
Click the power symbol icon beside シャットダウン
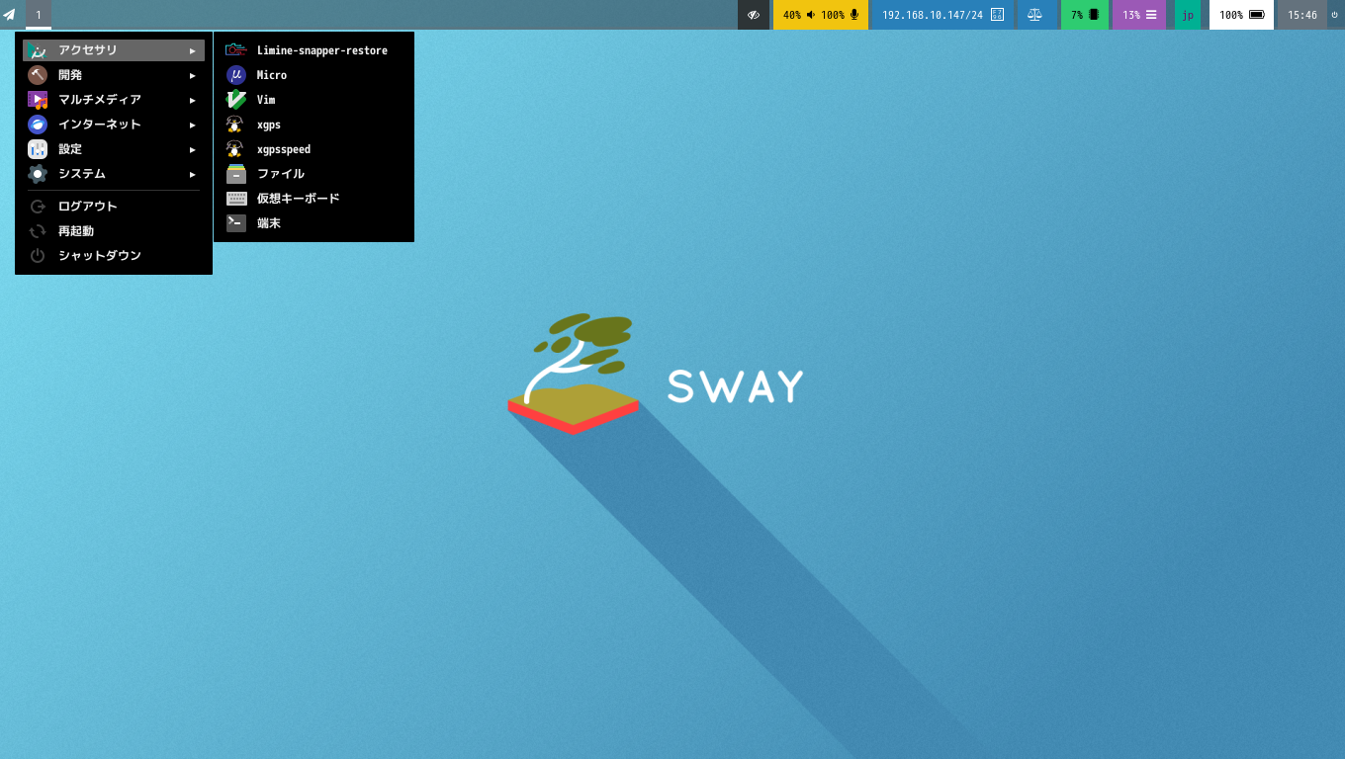38,256
